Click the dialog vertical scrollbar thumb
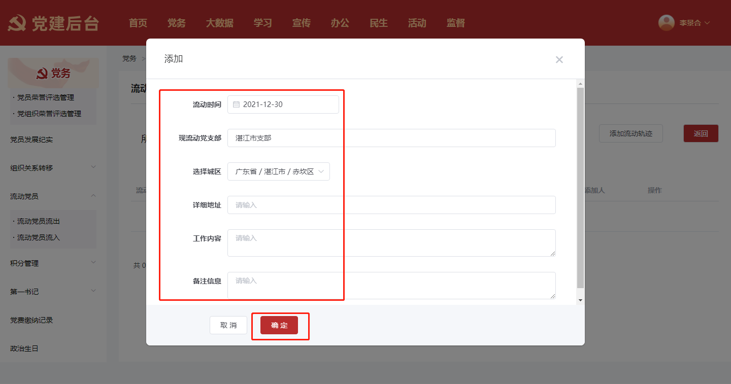The image size is (731, 384). tap(580, 188)
